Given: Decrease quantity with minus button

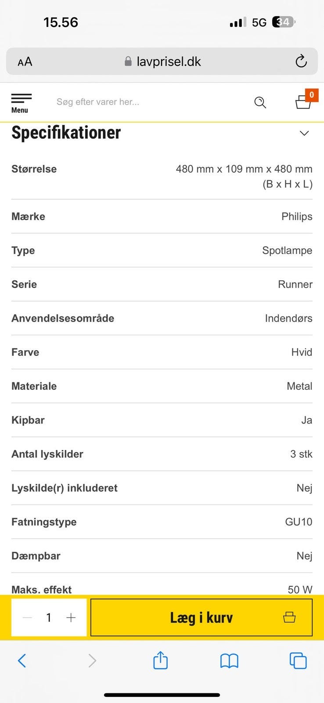Looking at the screenshot, I should [x=27, y=618].
